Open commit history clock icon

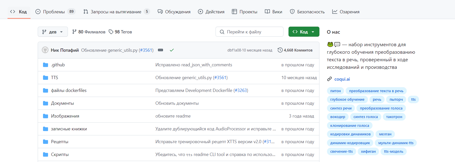pos(280,50)
